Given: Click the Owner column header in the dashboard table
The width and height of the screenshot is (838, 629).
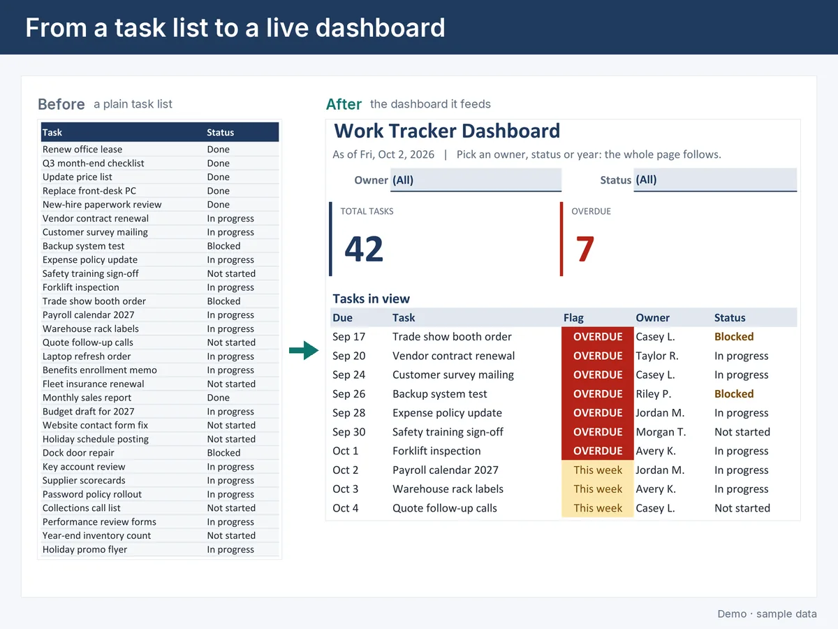Looking at the screenshot, I should point(652,317).
